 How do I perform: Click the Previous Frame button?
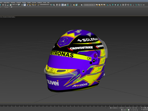pos(144,108)
